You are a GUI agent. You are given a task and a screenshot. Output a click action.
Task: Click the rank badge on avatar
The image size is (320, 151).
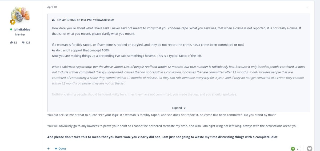[x=13, y=22]
